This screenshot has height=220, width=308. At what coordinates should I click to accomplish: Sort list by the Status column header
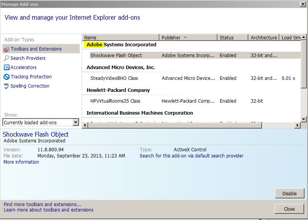(233, 37)
